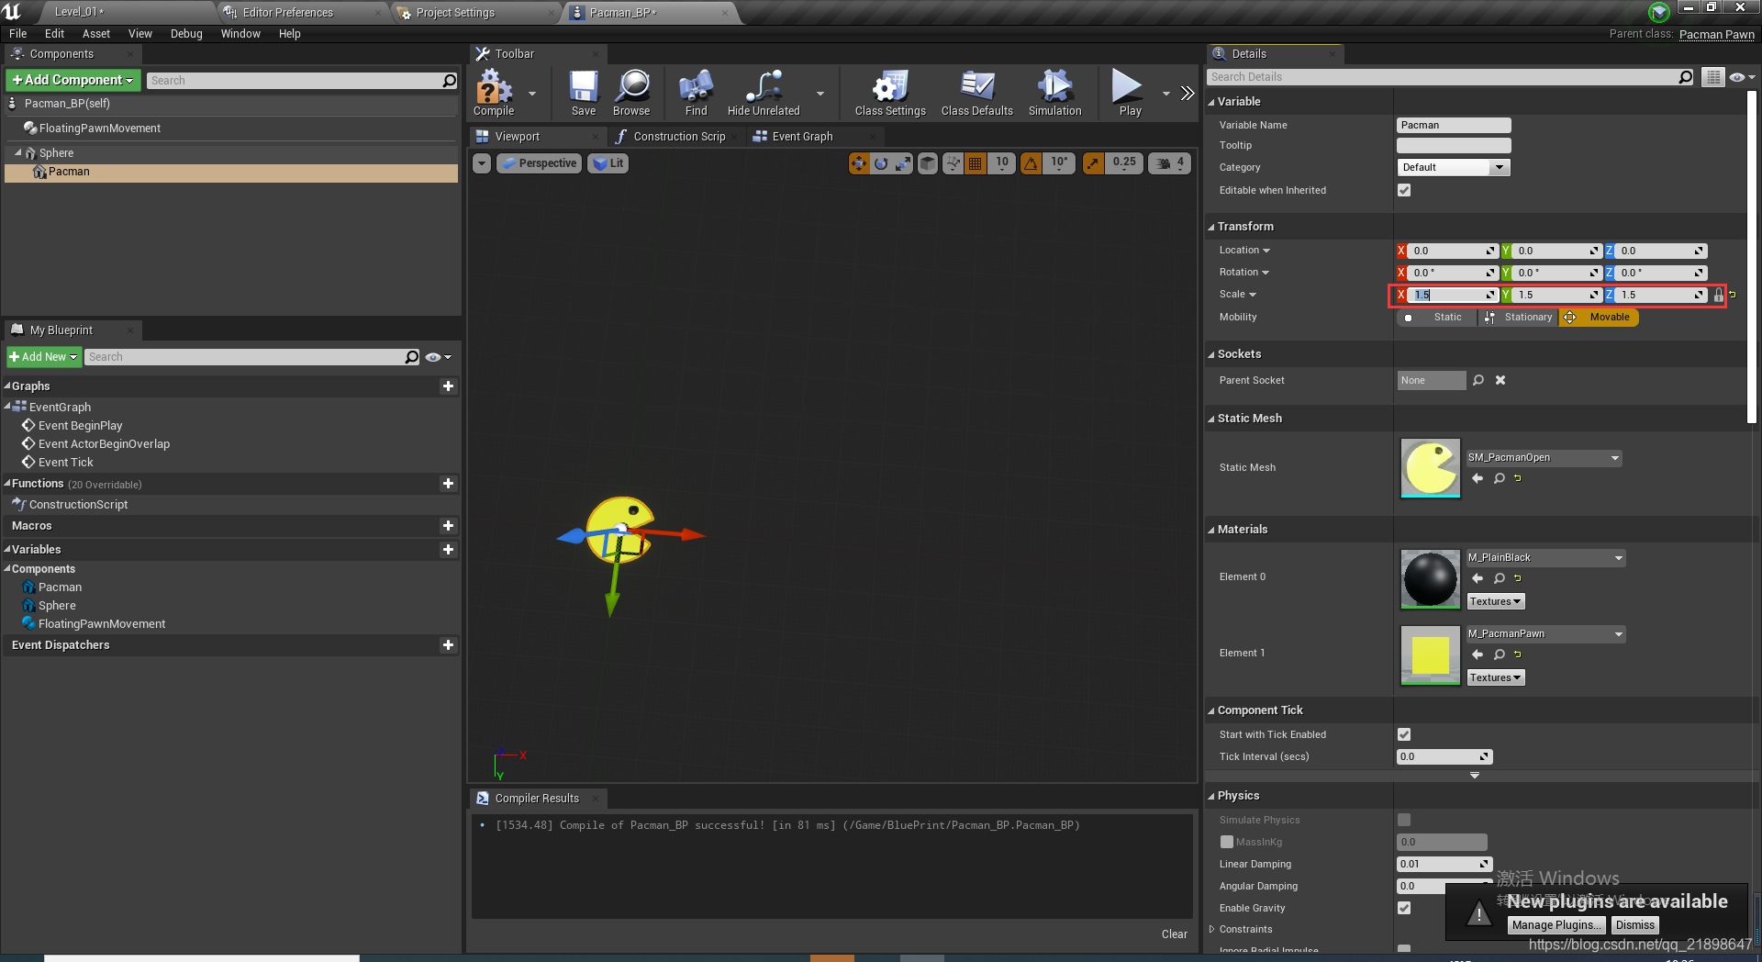Switch to the Event Graph tab

[802, 137]
